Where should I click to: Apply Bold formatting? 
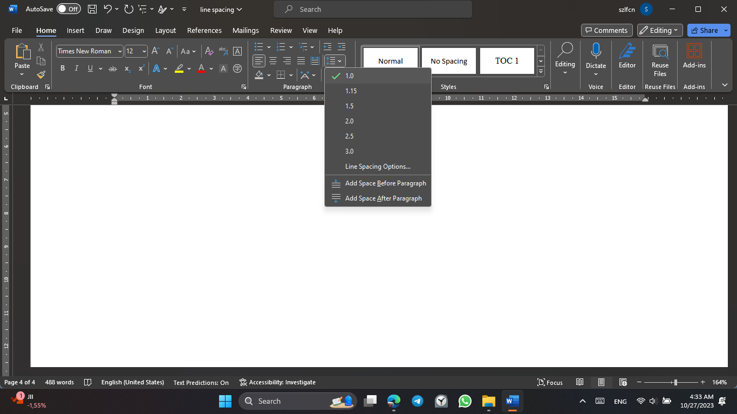62,68
